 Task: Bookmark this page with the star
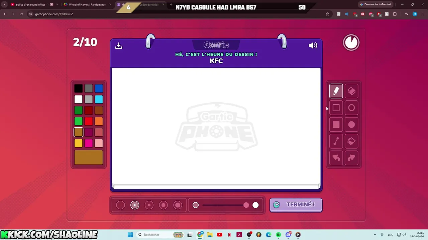tap(327, 14)
